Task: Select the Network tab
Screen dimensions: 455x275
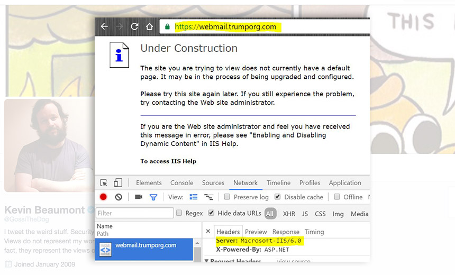Action: click(245, 183)
